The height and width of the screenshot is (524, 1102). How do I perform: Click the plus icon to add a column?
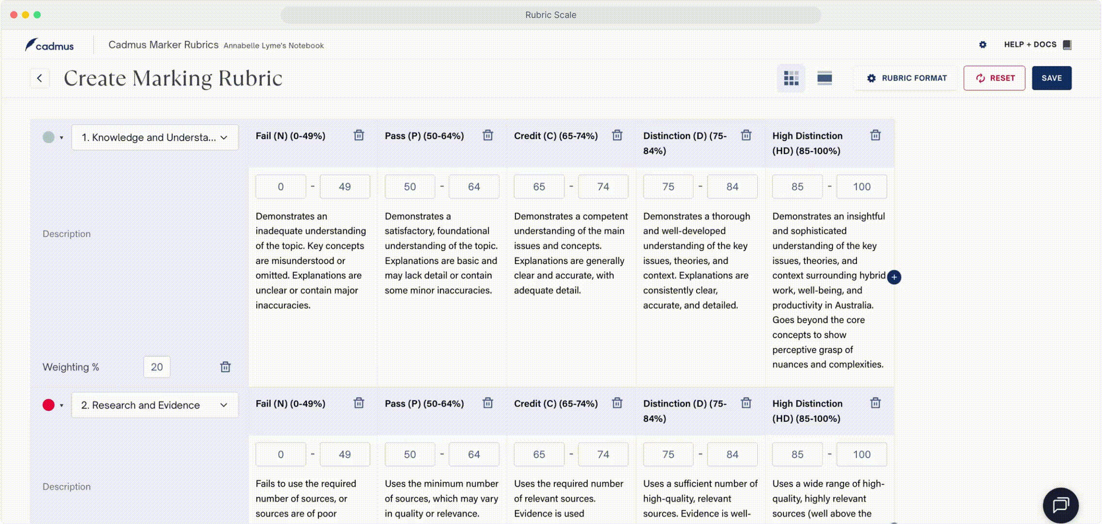tap(894, 277)
